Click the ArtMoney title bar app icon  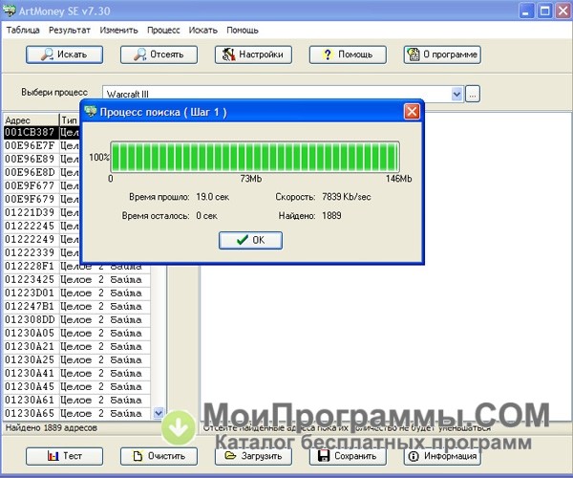(x=9, y=11)
